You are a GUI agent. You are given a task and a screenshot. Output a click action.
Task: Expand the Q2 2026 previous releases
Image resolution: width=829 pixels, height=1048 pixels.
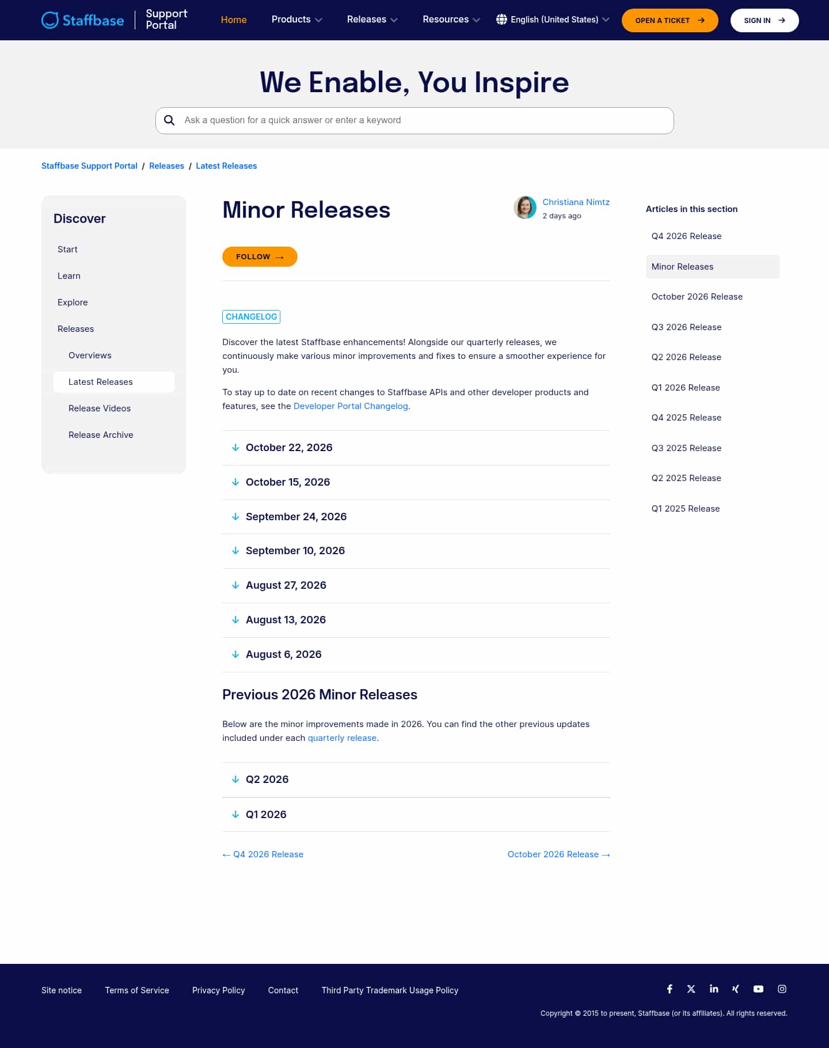coord(416,780)
